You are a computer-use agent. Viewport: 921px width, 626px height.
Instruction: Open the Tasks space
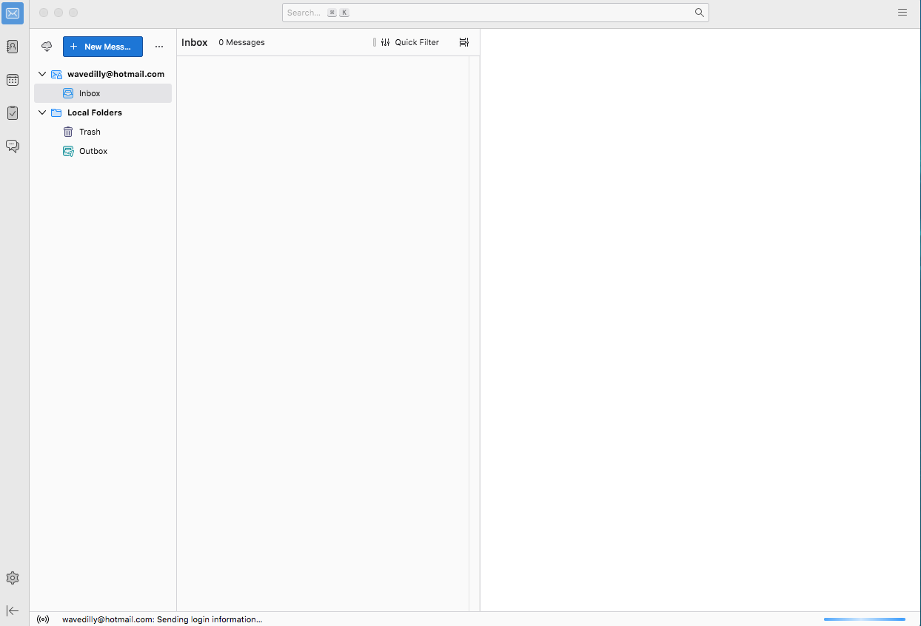(13, 113)
